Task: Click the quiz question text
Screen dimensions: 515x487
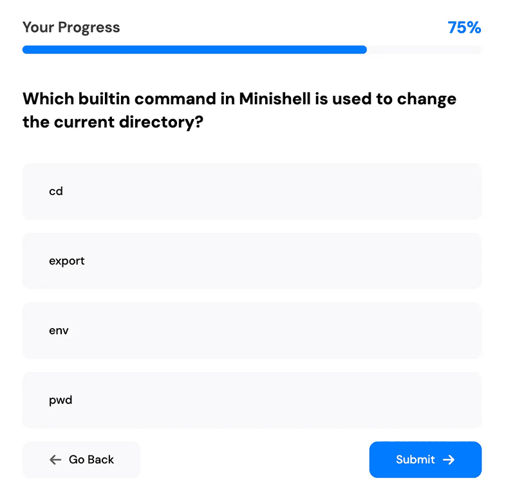Action: point(239,110)
